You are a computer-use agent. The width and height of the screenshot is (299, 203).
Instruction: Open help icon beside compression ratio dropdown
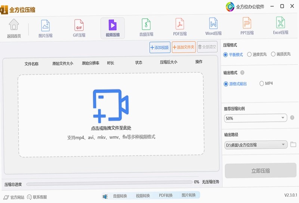click(x=292, y=117)
